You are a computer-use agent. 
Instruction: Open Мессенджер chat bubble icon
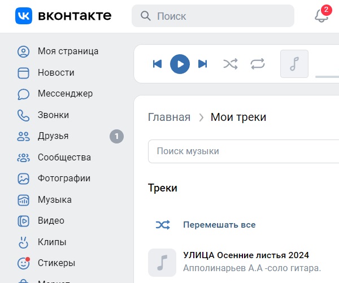23,94
